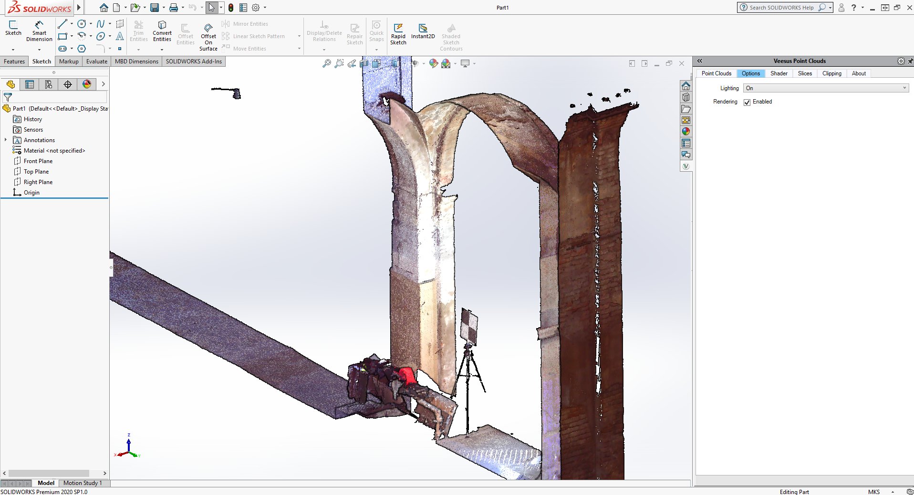The width and height of the screenshot is (914, 495).
Task: Select the Front Plane item
Action: (x=38, y=161)
